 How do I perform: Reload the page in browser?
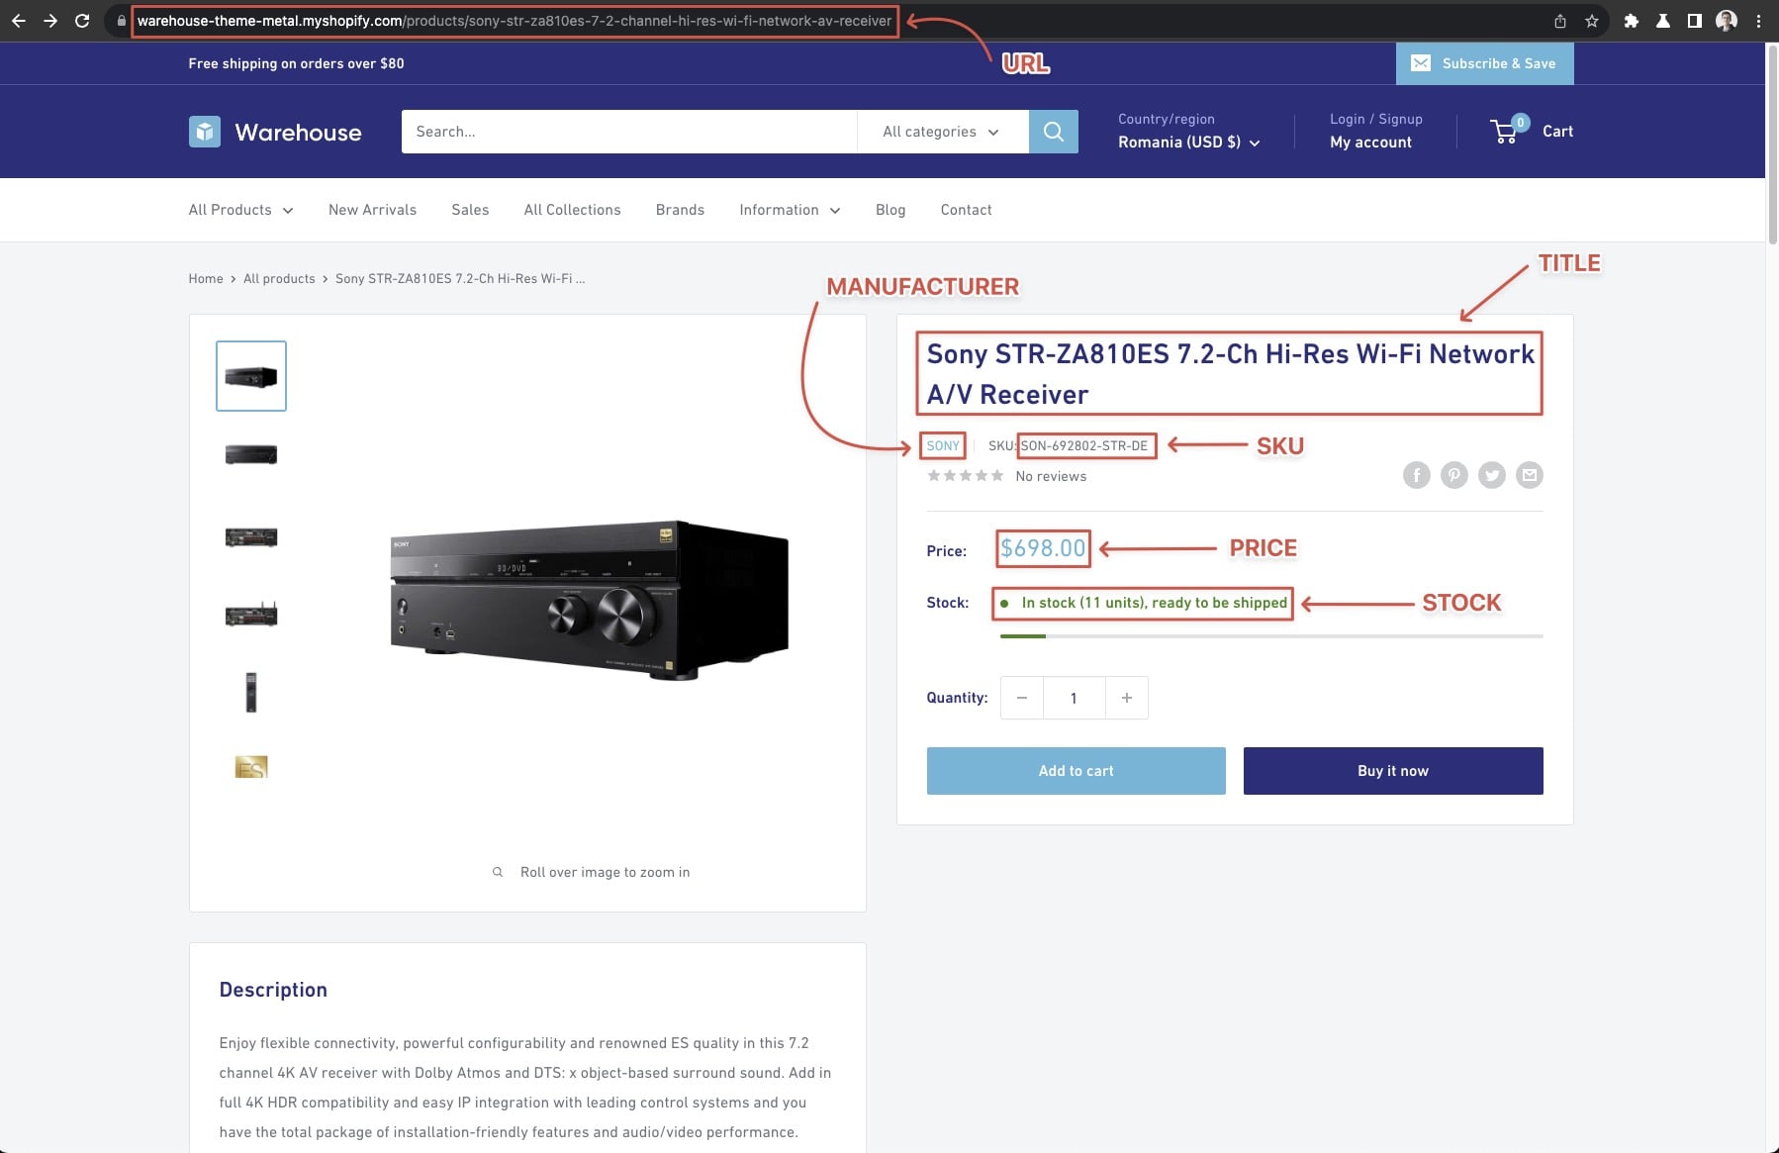[82, 21]
